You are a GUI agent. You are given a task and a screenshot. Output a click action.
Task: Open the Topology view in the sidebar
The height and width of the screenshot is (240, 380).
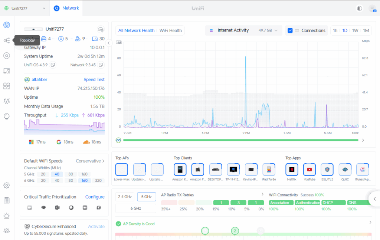pos(7,40)
